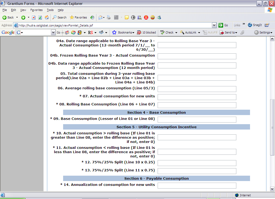Click the Stop loading icon
275x199 pixels.
[x=34, y=17]
